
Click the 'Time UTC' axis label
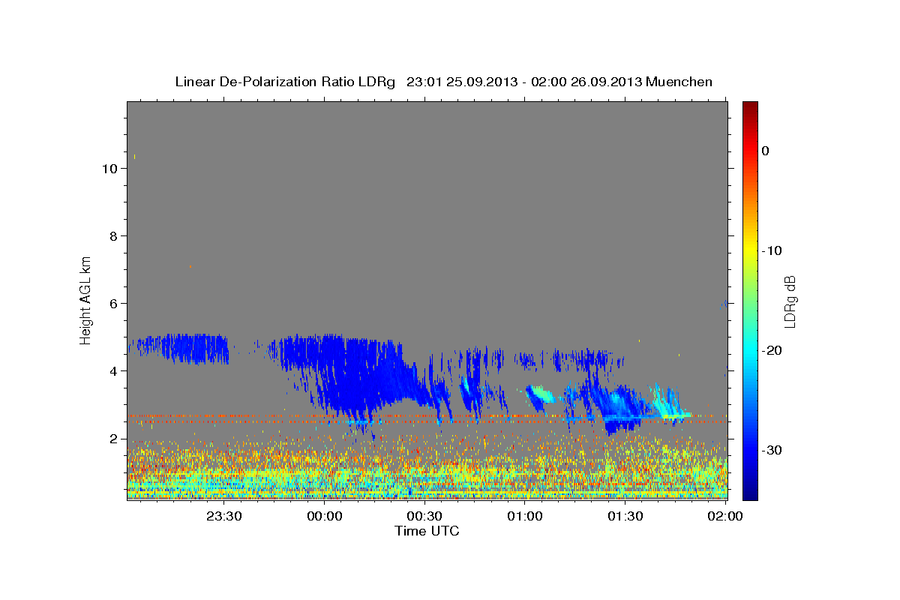pyautogui.click(x=427, y=531)
